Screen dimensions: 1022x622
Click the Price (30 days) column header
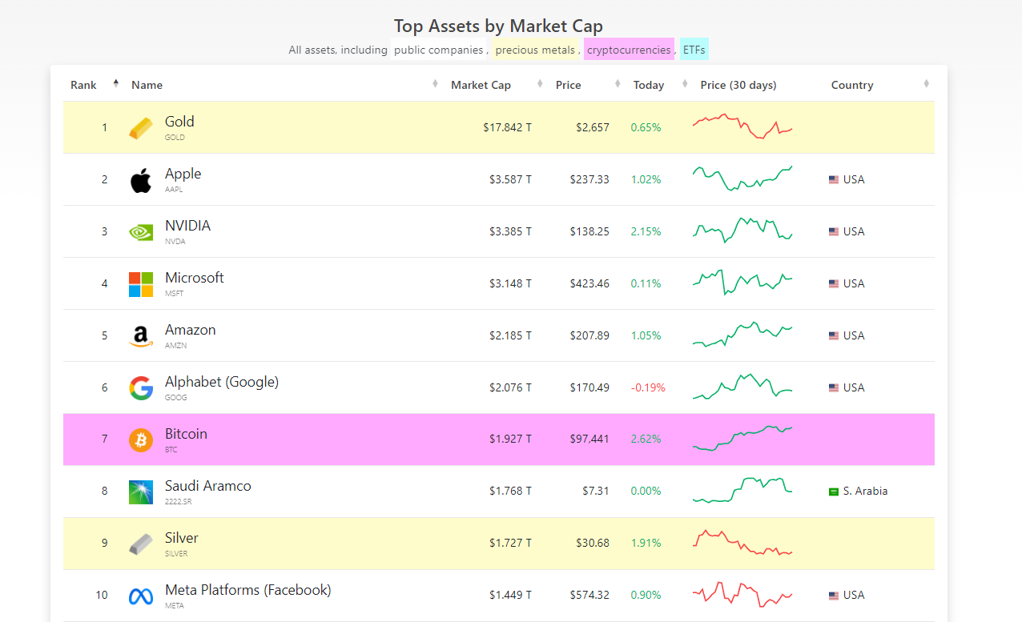738,85
